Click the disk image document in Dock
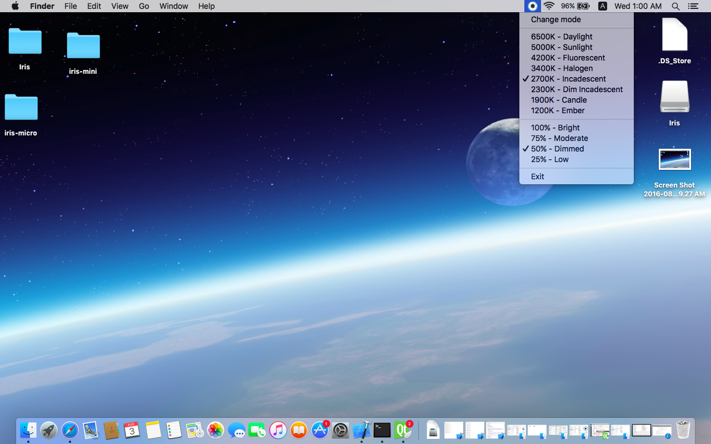 pos(433,430)
